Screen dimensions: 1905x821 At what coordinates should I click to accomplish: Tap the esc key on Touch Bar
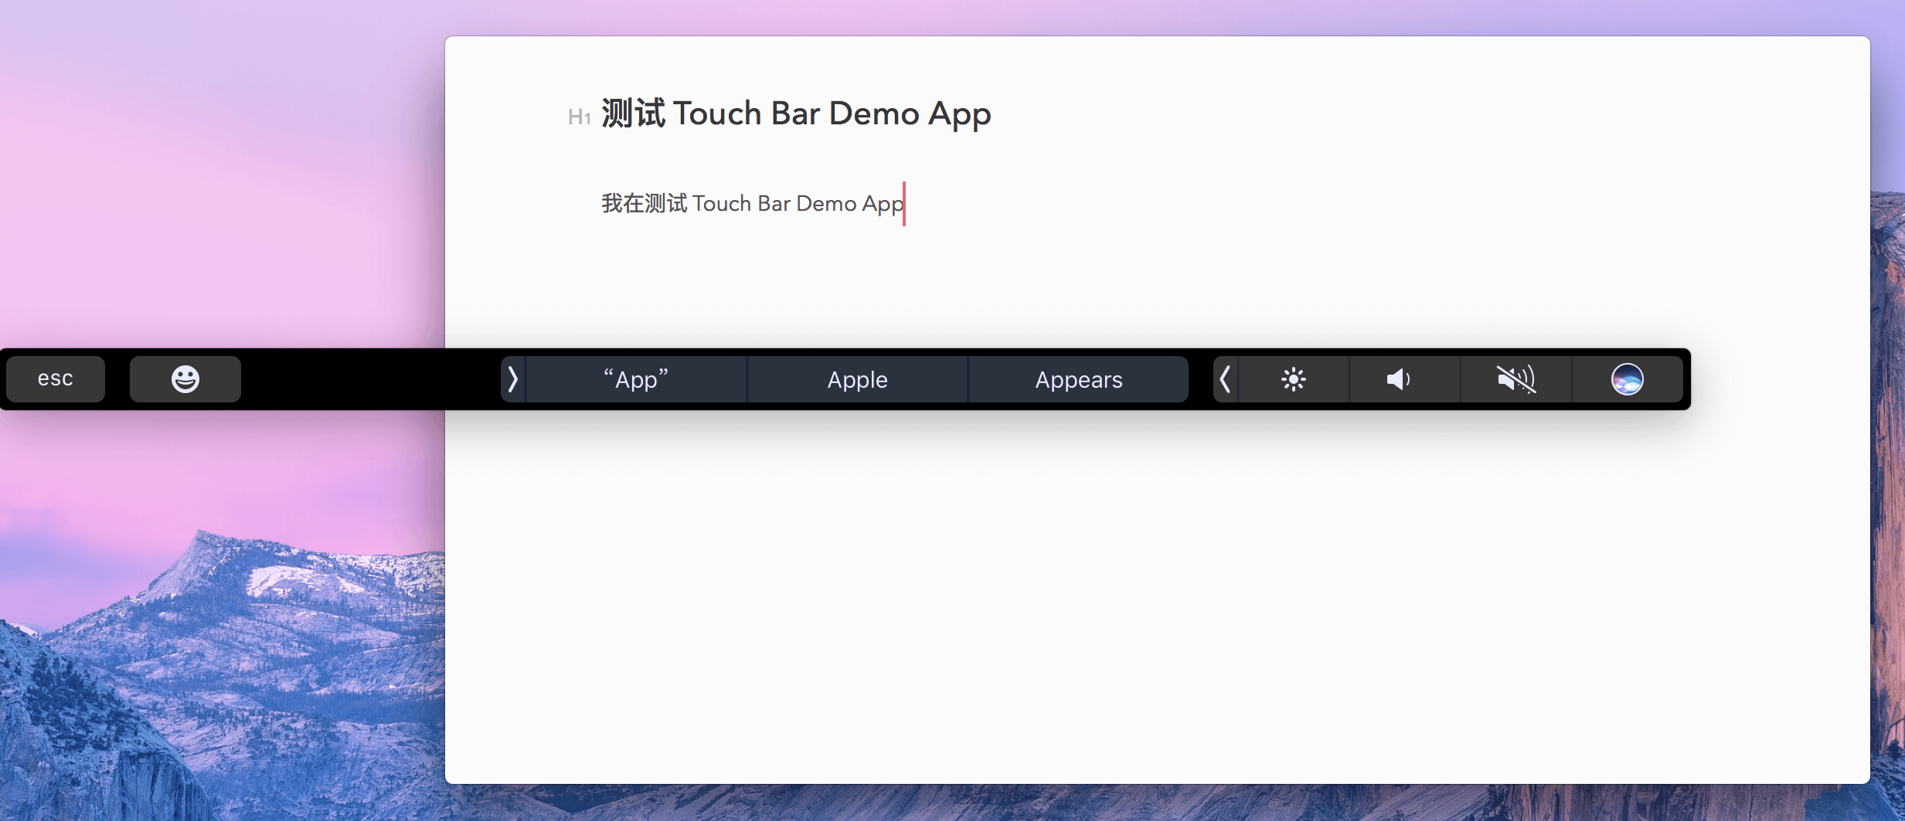pos(56,379)
